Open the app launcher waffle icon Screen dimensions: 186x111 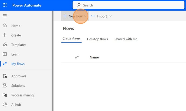(5, 5)
